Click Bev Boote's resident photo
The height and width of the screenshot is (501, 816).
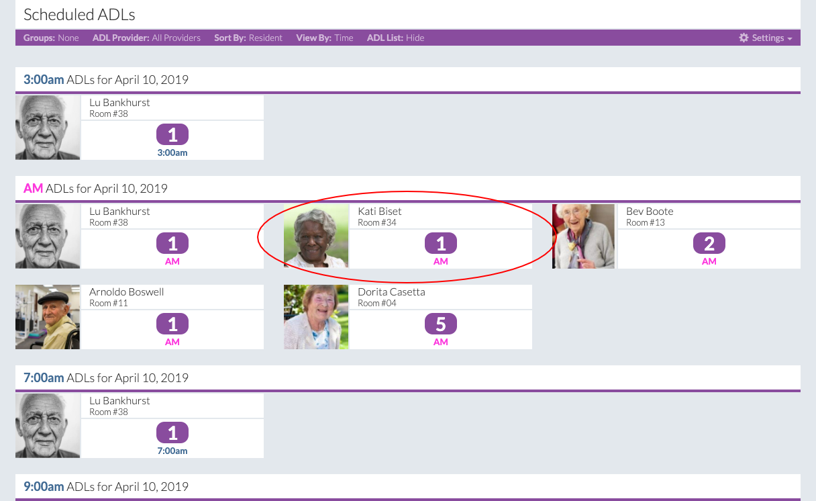[583, 236]
